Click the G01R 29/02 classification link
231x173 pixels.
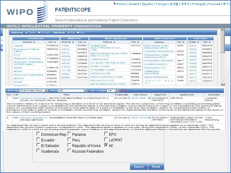(x=139, y=98)
